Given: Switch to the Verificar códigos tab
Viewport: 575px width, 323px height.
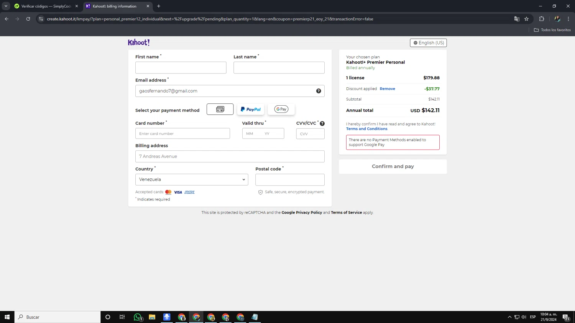Looking at the screenshot, I should click(x=46, y=6).
